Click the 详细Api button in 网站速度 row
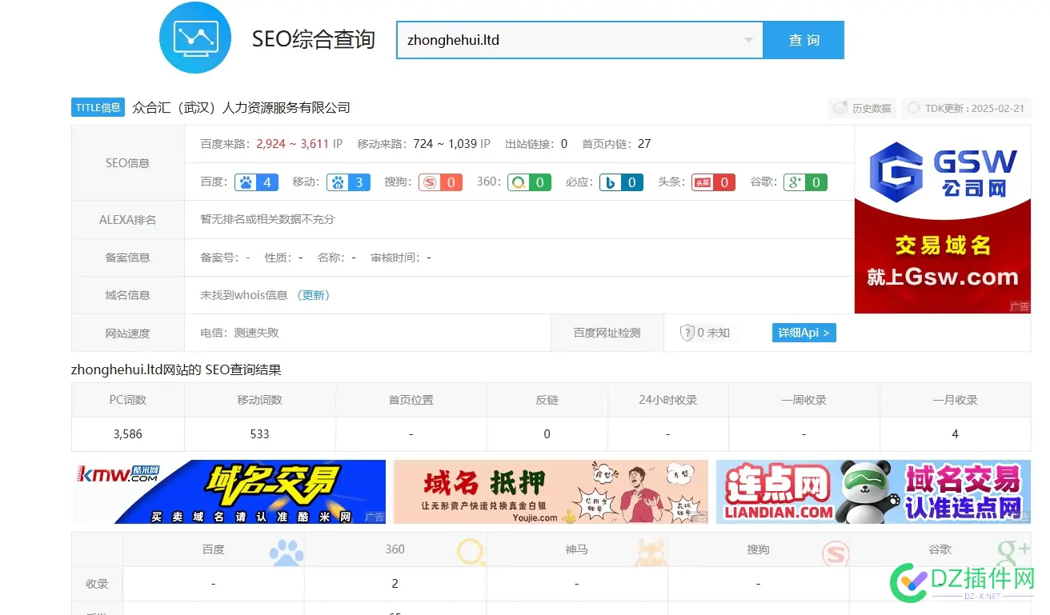The image size is (1050, 615). pos(804,333)
